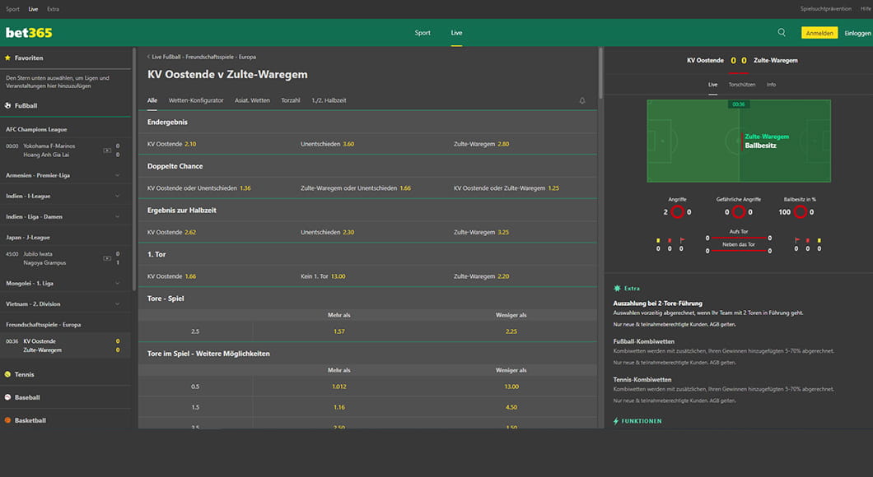Select Kein 1. Tor odds 13.00
This screenshot has width=873, height=477.
pyautogui.click(x=367, y=276)
